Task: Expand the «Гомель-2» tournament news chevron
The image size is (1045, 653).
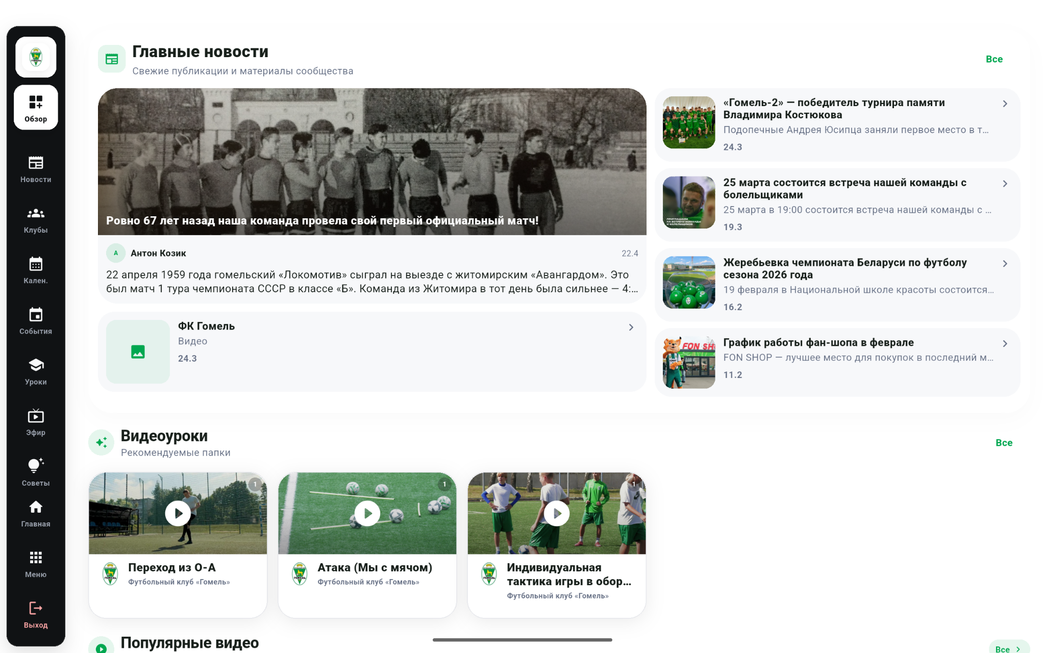Action: pos(1005,104)
